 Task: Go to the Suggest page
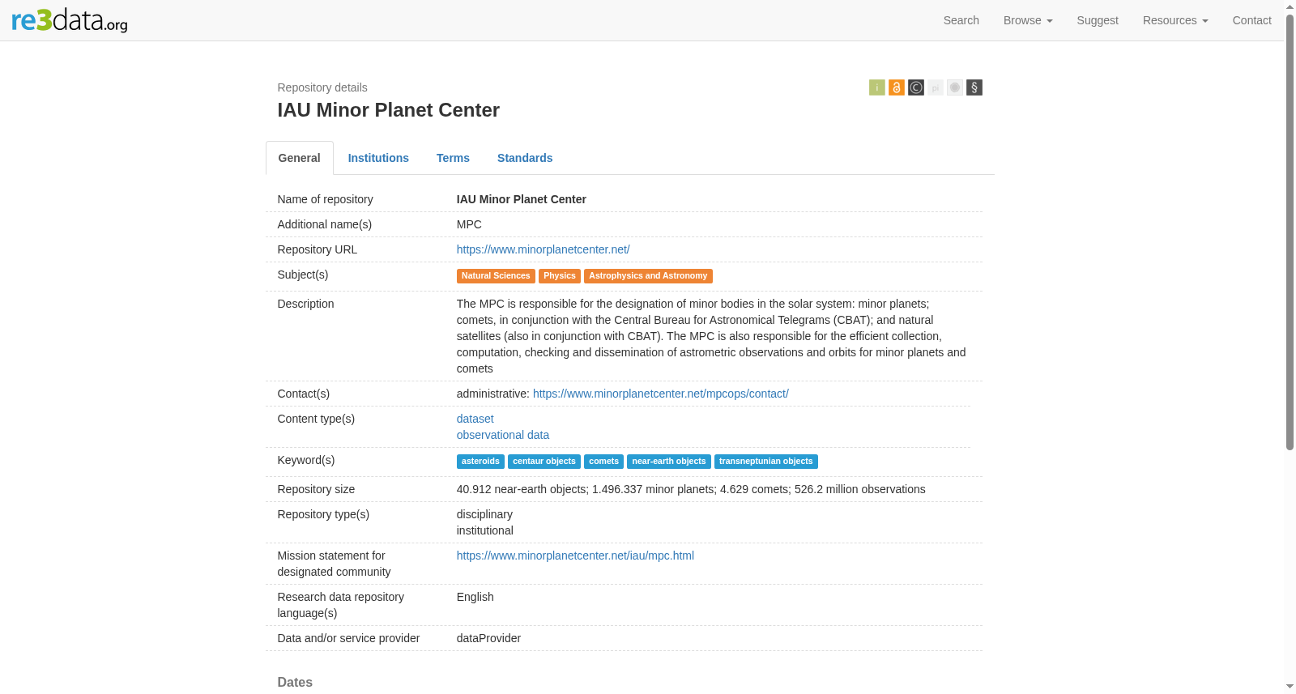pos(1098,20)
